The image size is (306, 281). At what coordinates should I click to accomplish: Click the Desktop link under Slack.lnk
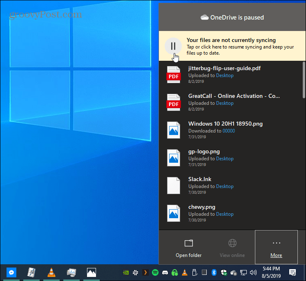pyautogui.click(x=225, y=186)
